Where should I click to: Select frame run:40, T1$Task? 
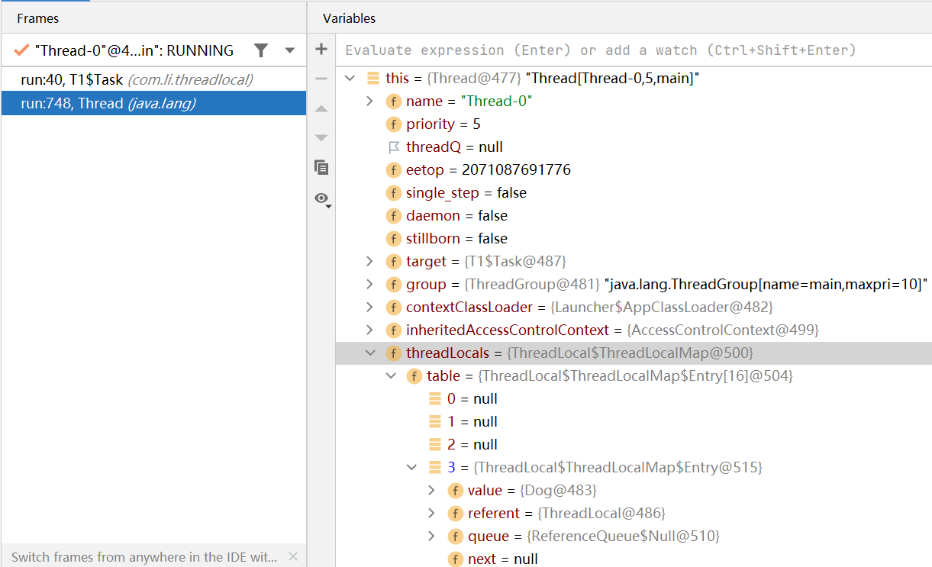[x=153, y=79]
